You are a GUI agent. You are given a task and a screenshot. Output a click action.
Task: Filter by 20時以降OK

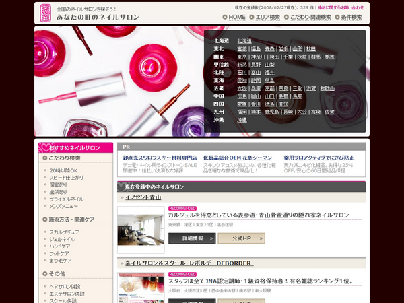[63, 170]
